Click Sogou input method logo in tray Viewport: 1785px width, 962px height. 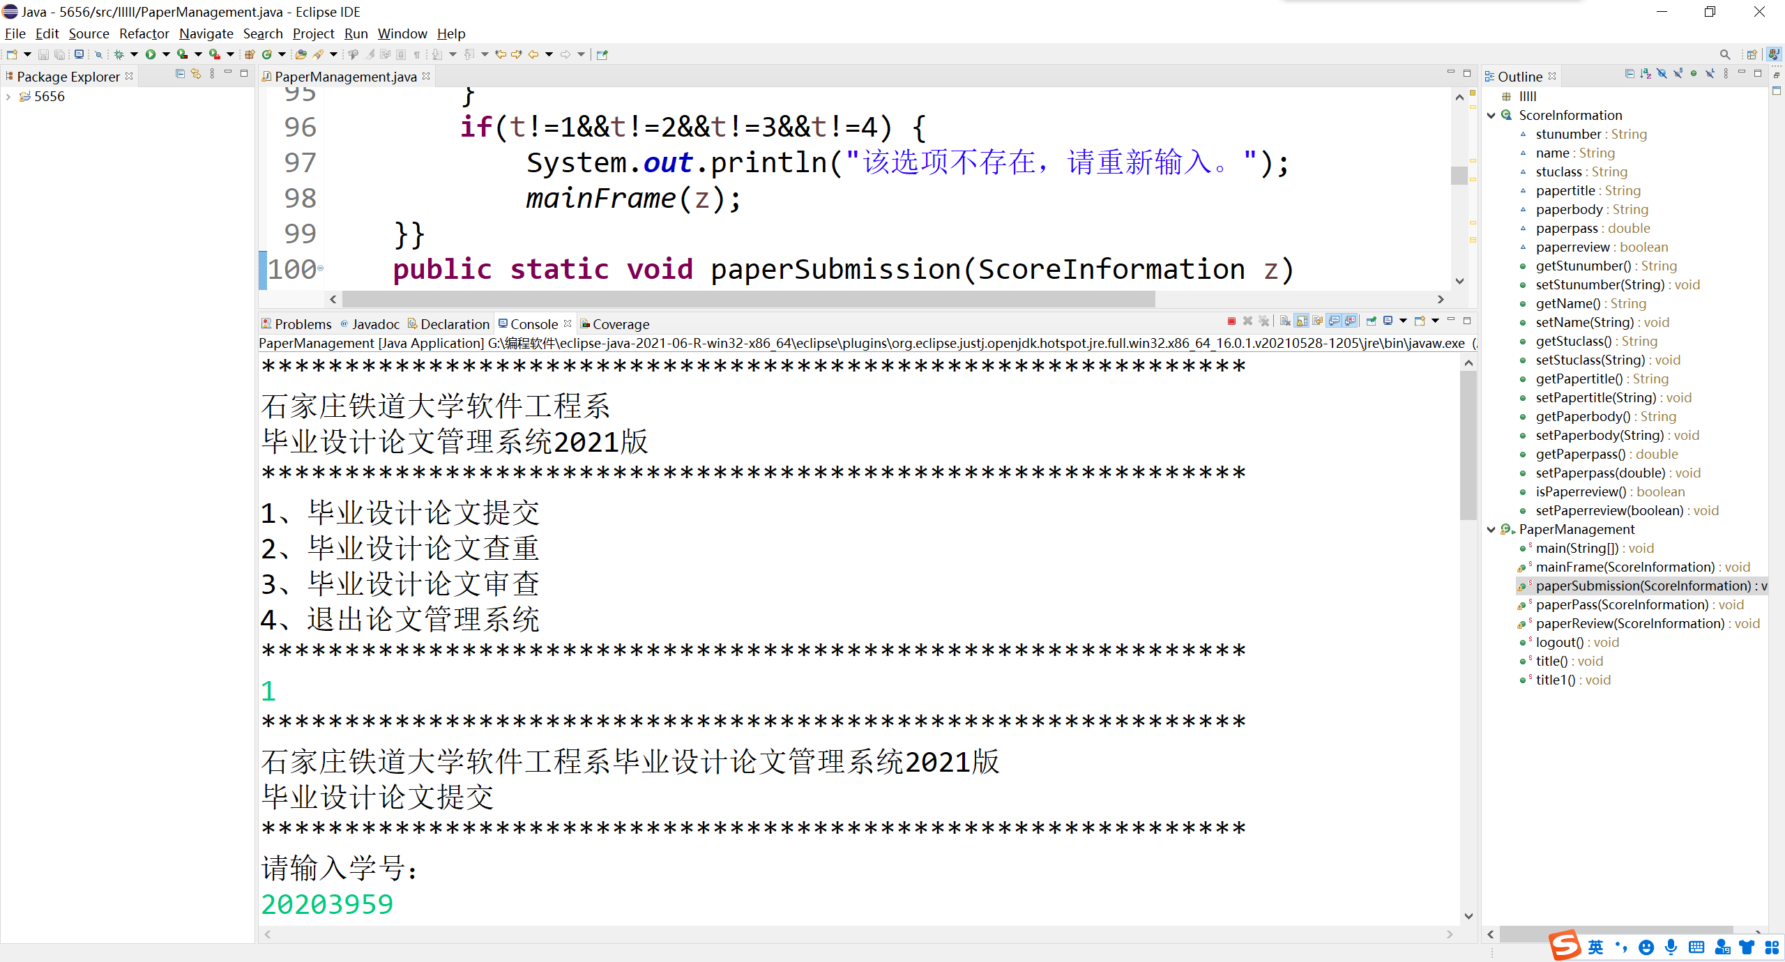1565,945
